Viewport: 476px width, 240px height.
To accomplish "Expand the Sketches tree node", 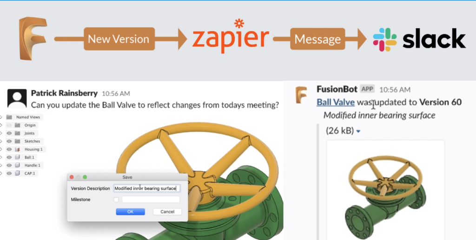I will (1, 141).
